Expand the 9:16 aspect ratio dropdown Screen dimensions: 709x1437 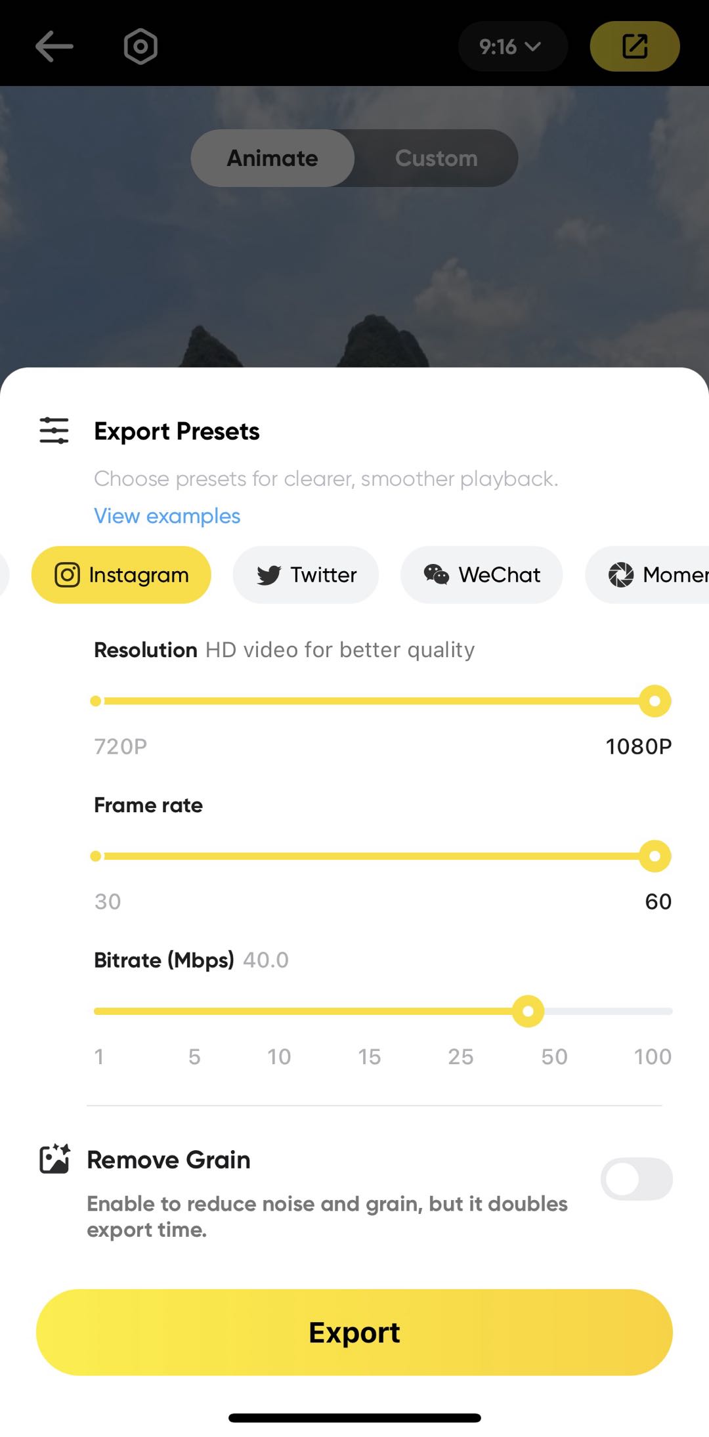pos(512,47)
